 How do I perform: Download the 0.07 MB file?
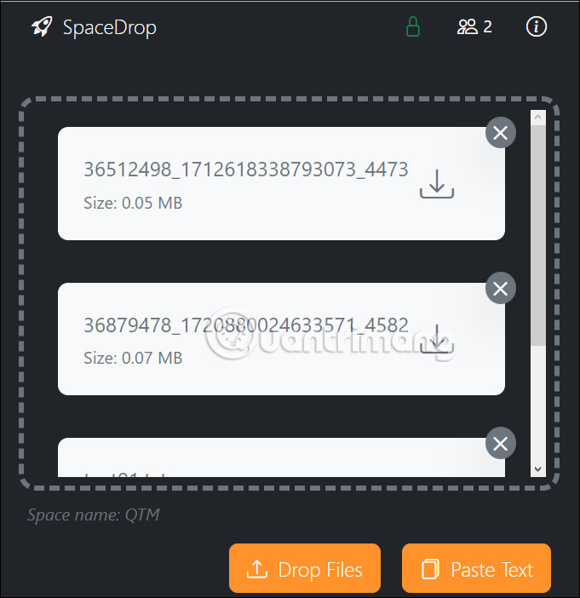[x=437, y=339]
